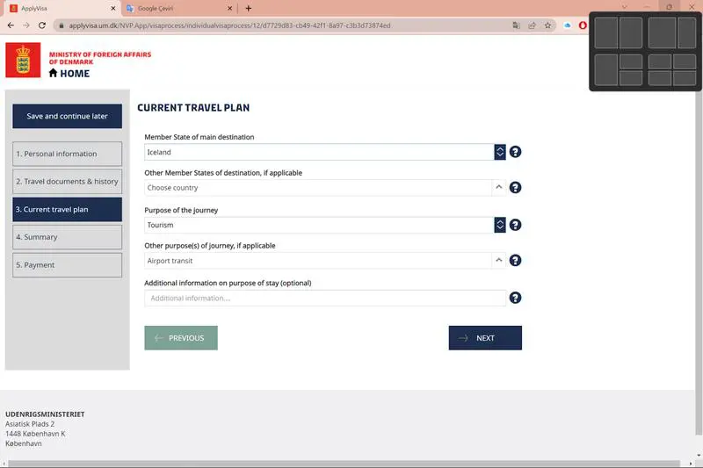Screen dimensions: 703x468
Task: Click the Opera extension icon
Action: (x=583, y=25)
